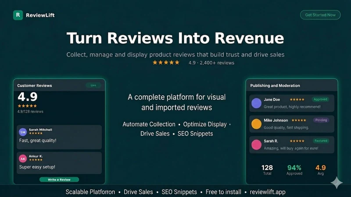Click Sarah Mitchell's star rating
This screenshot has width=351, height=197.
pyautogui.click(x=36, y=134)
